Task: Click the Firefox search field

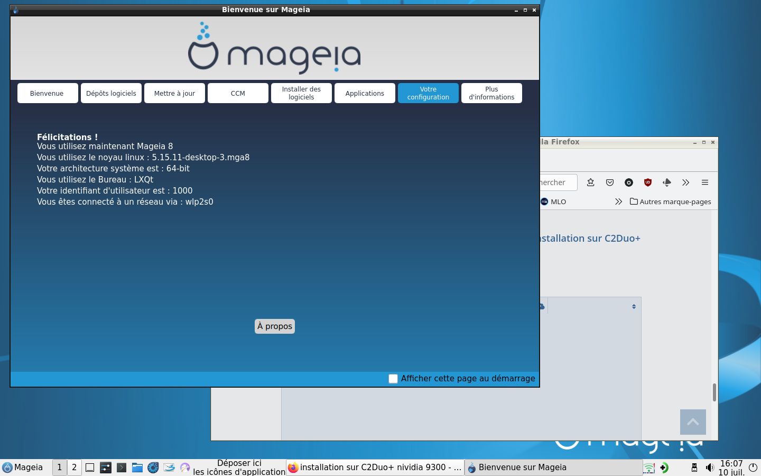Action: click(x=559, y=182)
